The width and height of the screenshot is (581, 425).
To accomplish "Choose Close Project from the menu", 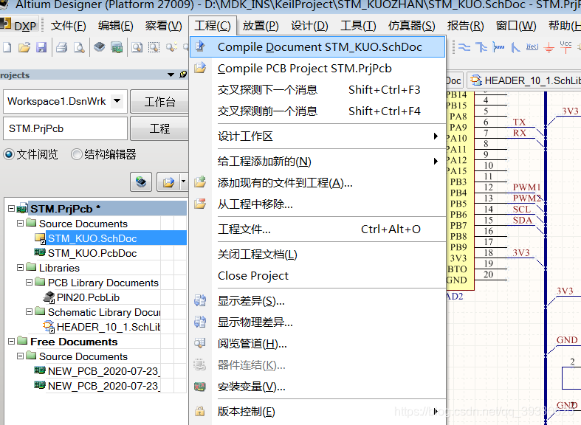I will pyautogui.click(x=318, y=275).
